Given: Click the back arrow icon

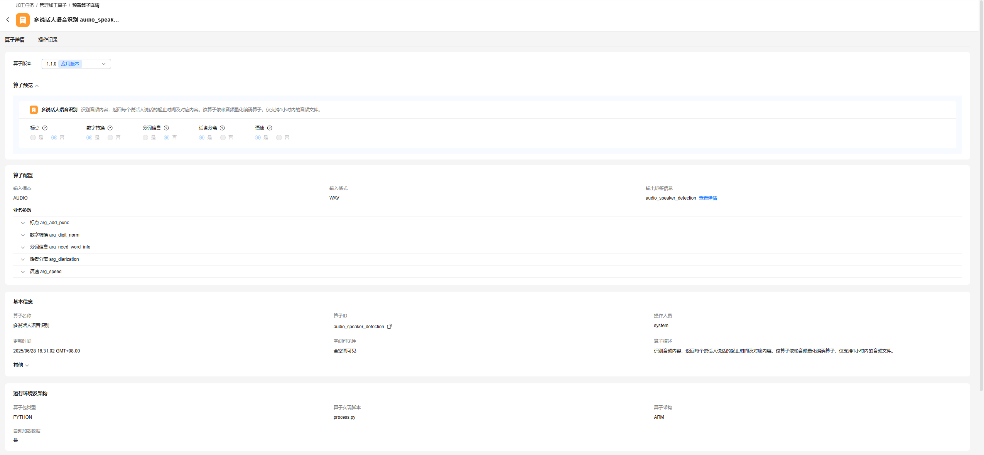Looking at the screenshot, I should pos(8,20).
